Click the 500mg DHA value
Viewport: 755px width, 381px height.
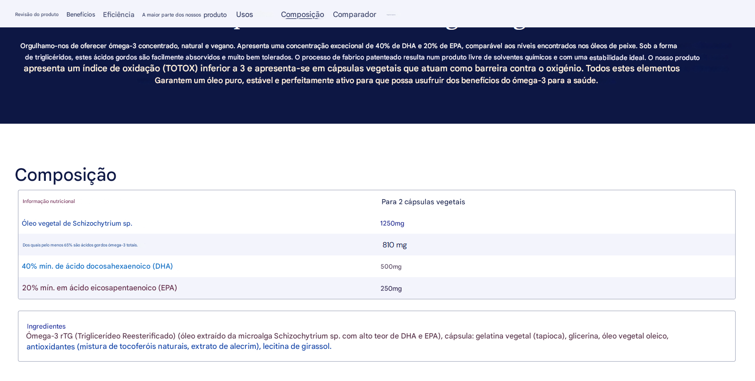pyautogui.click(x=391, y=267)
